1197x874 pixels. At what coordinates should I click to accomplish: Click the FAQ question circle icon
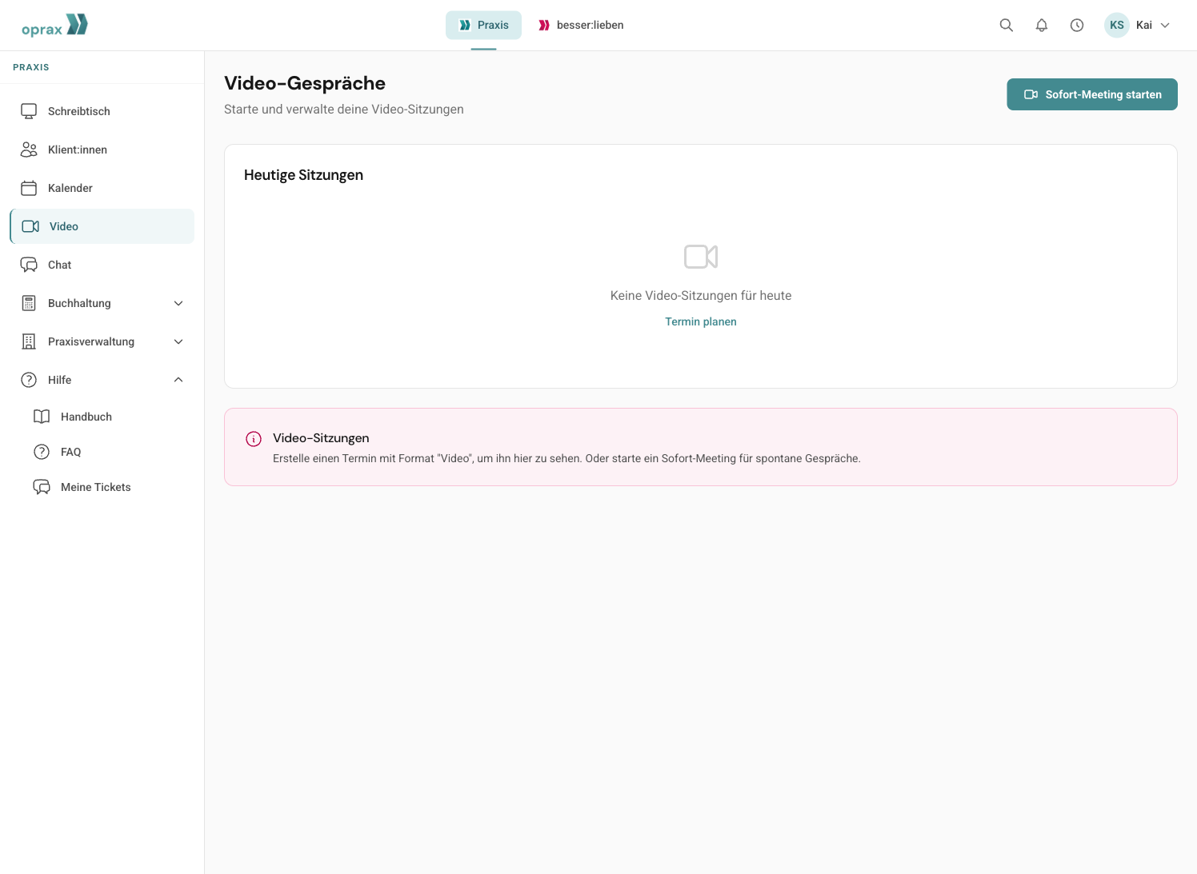[42, 452]
